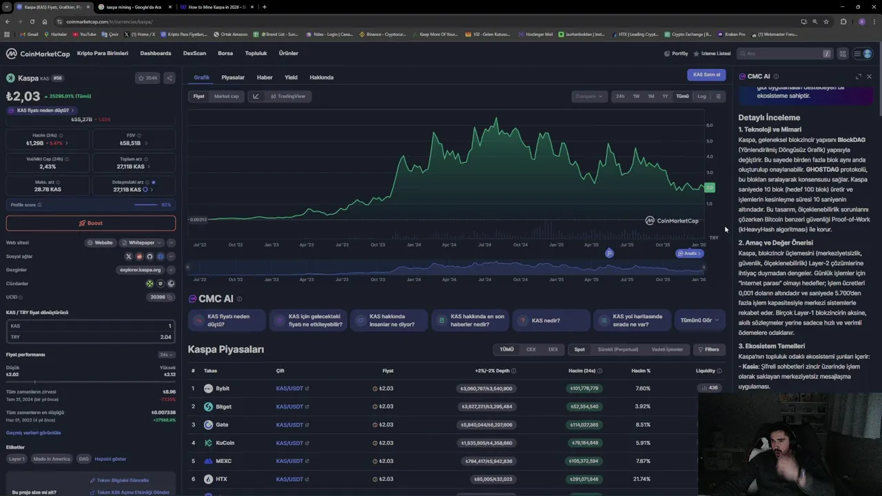Reload the page in Chrome
Viewport: 882px width, 496px height.
point(32,21)
